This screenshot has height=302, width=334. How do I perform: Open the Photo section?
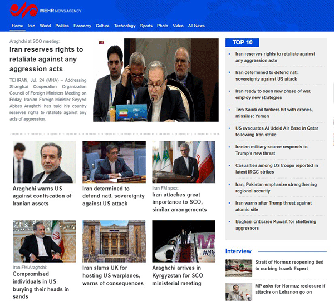(163, 26)
